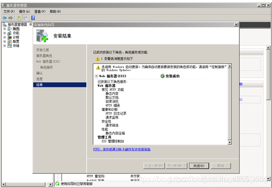This screenshot has height=188, width=272.
Task: Click 静态内容压缩 in installed services list
Action: tap(115, 133)
